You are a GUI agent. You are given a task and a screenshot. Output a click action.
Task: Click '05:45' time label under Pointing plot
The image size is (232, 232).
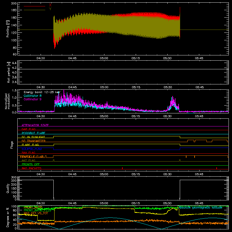tap(199, 58)
